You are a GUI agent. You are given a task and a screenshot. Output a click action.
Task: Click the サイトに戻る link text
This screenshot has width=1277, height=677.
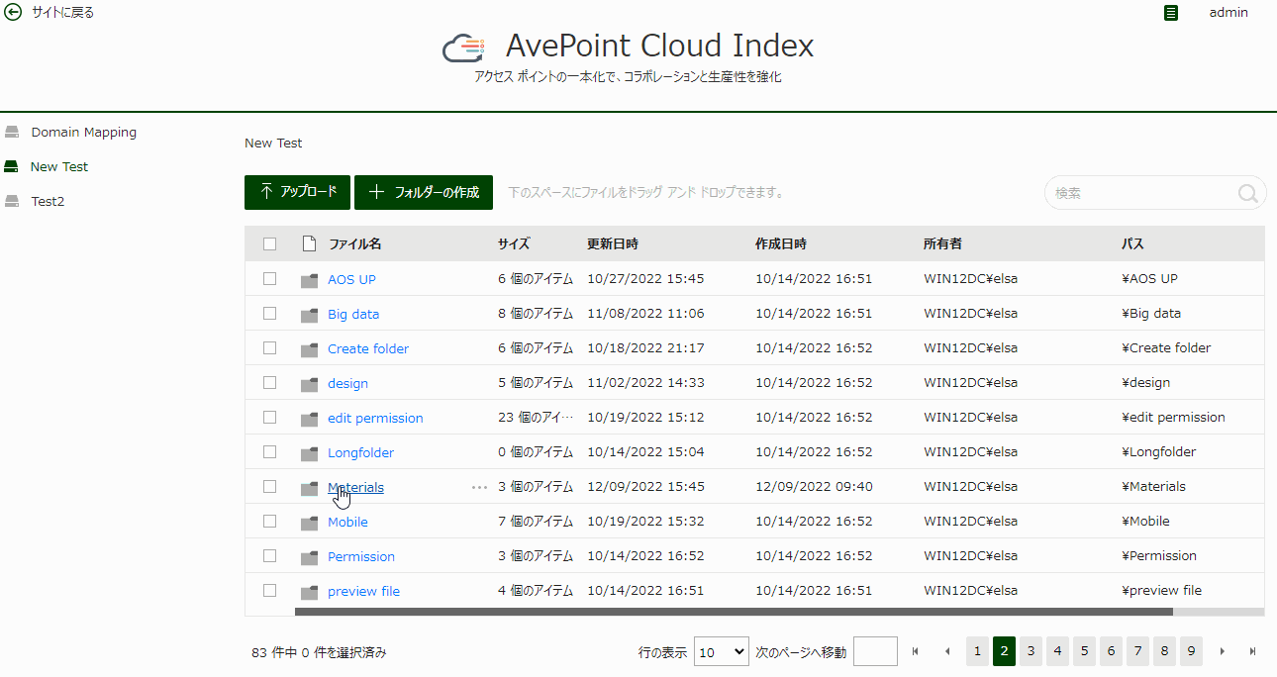point(62,13)
